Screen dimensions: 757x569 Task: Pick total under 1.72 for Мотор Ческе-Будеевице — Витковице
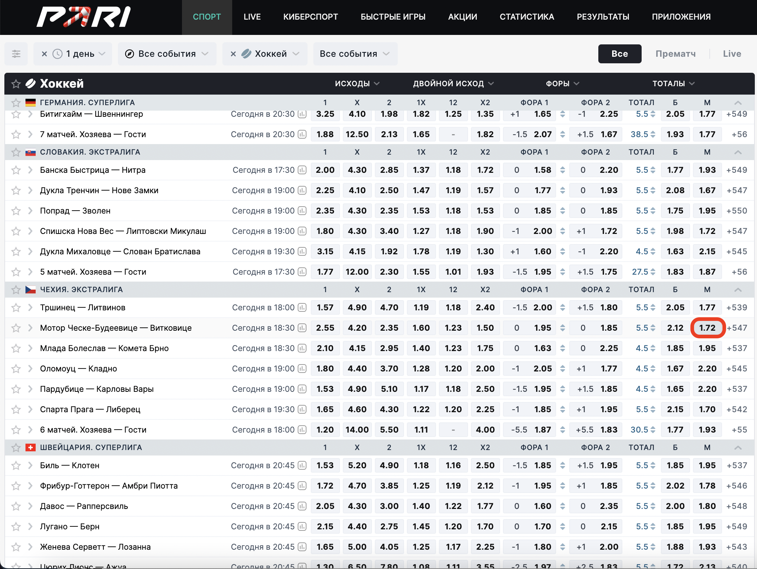tap(707, 328)
